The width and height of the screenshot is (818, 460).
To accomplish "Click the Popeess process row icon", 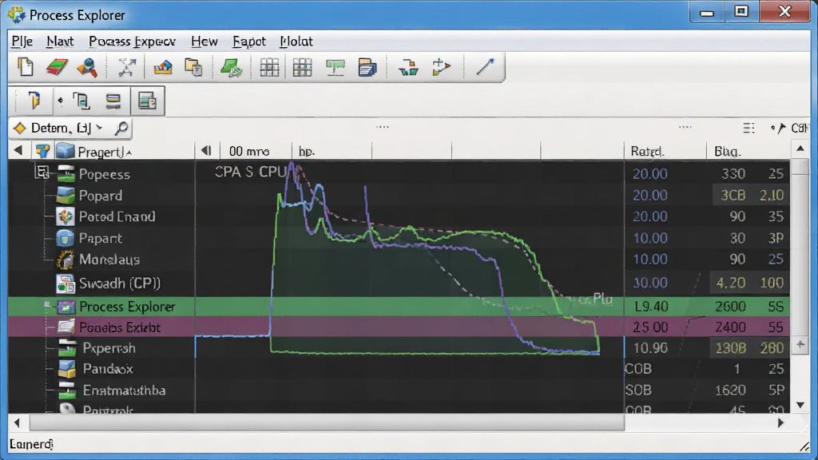I will click(x=66, y=174).
